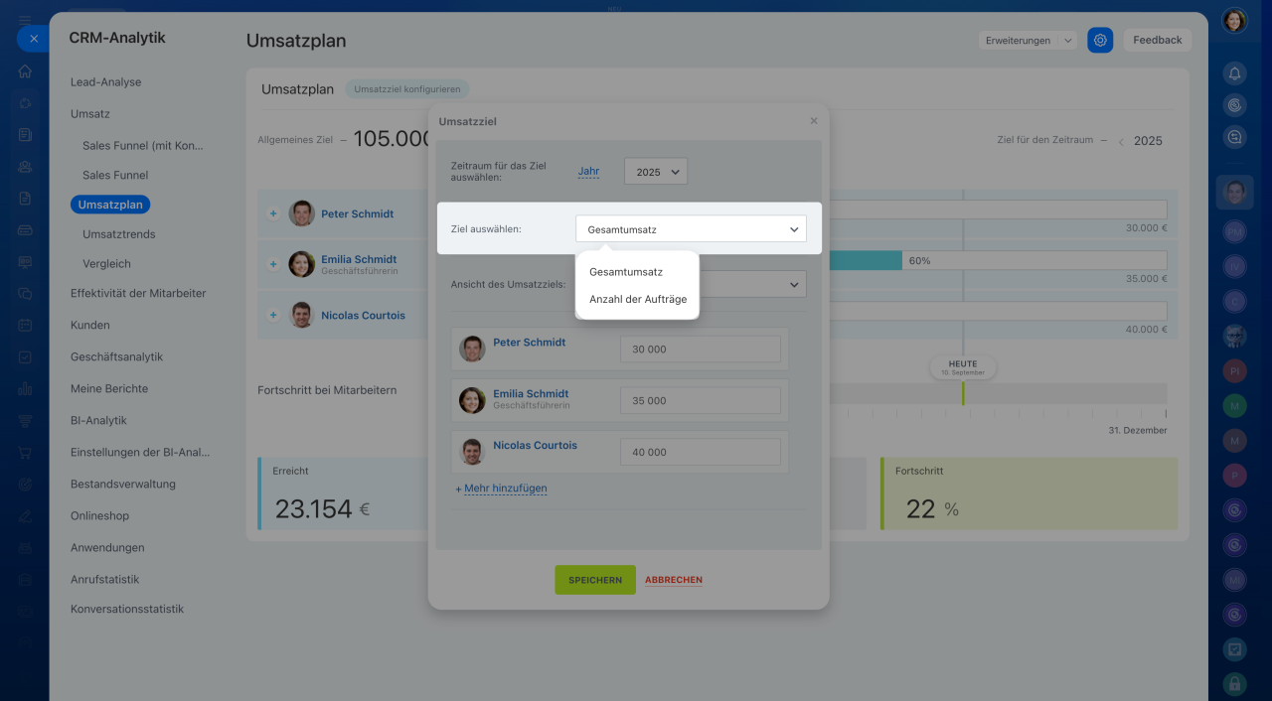Open Lead-Analyse in CRM-Analytik menu
This screenshot has height=701, width=1272.
point(105,82)
